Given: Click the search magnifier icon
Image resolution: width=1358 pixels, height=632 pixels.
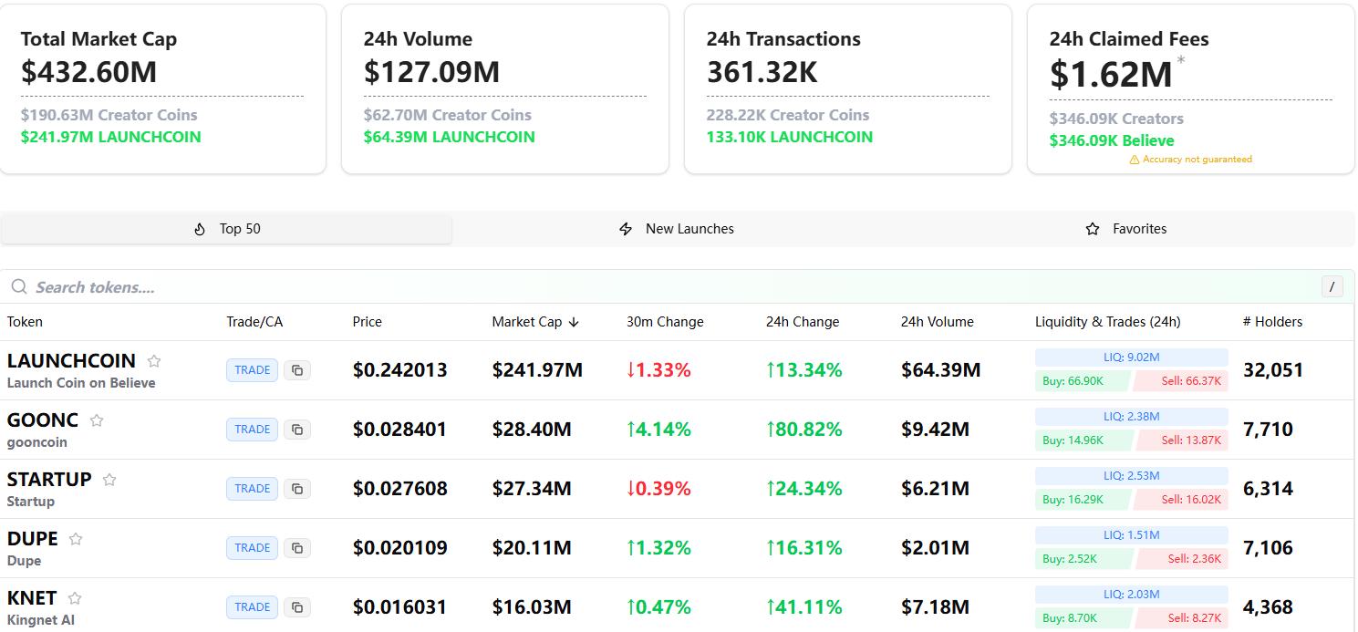Looking at the screenshot, I should pos(18,287).
